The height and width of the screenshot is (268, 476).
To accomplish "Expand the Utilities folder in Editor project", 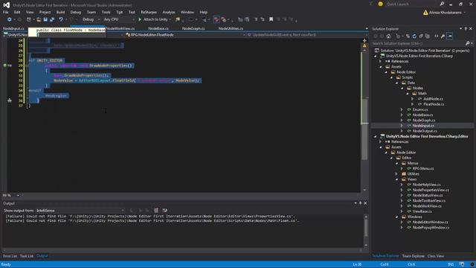I will [x=396, y=173].
